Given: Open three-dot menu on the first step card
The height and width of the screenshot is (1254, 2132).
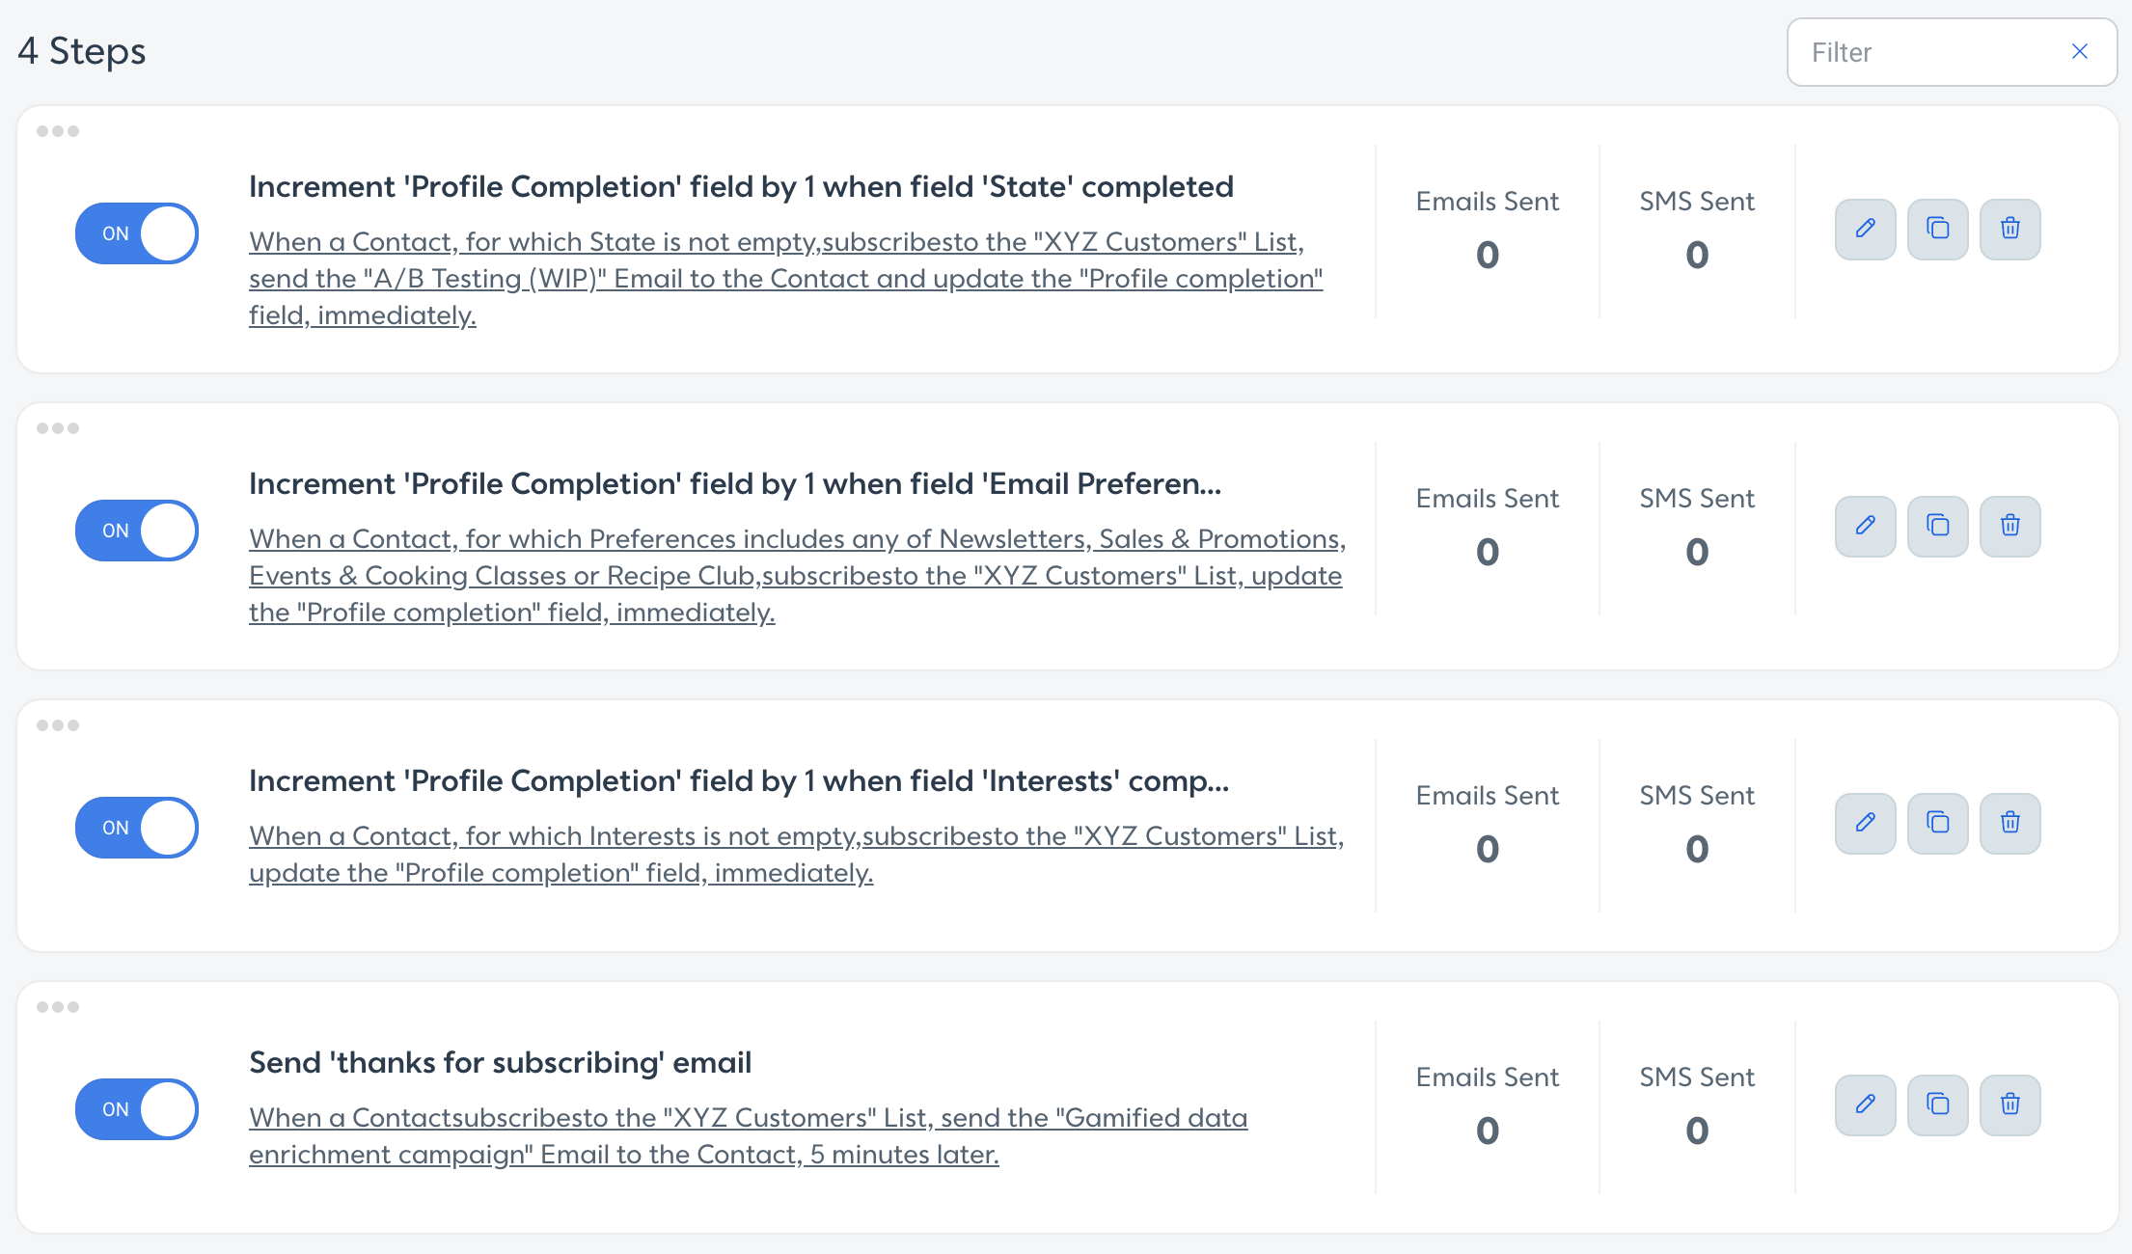Looking at the screenshot, I should click(x=58, y=131).
